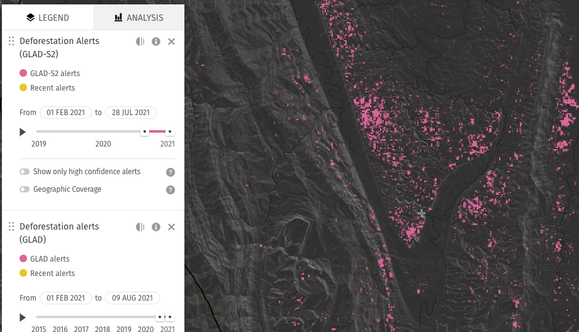Click the yellow Recent alerts swatch under GLAD

tap(23, 273)
